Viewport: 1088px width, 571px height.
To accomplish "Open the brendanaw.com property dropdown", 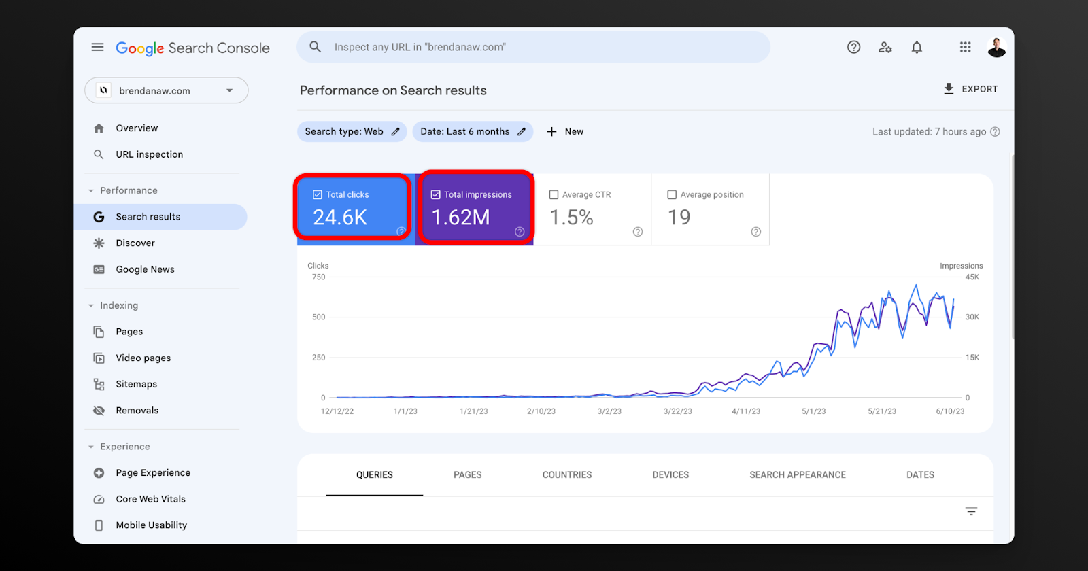I will click(167, 90).
